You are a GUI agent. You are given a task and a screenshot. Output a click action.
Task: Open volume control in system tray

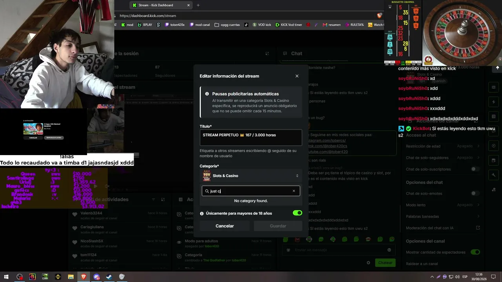(457, 277)
